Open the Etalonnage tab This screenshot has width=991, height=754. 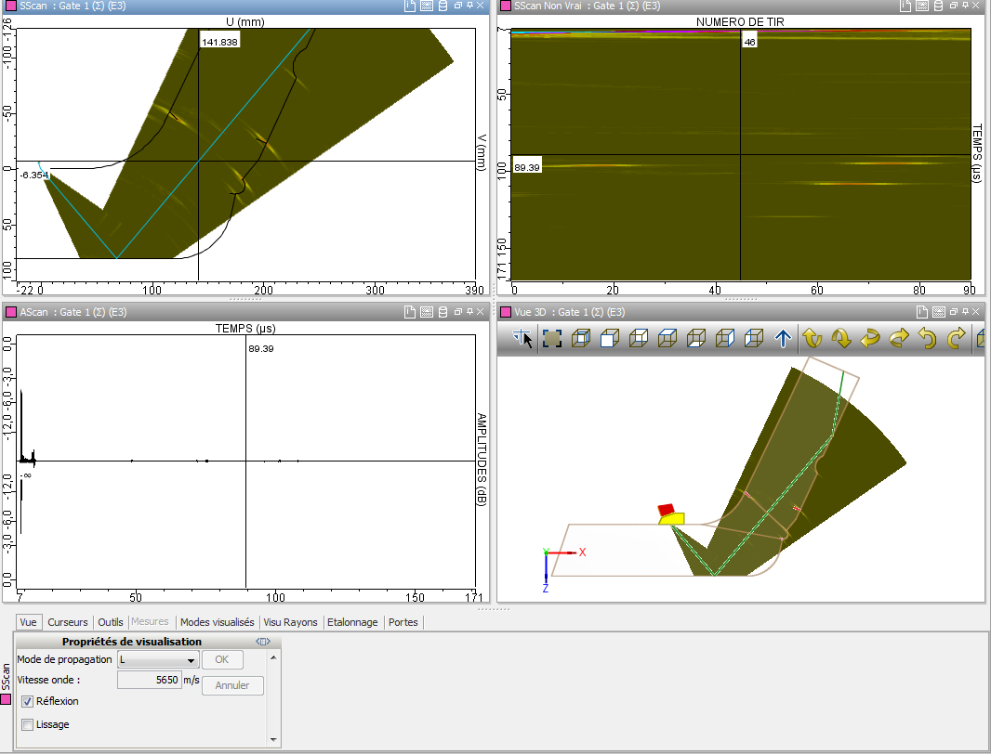(x=351, y=622)
